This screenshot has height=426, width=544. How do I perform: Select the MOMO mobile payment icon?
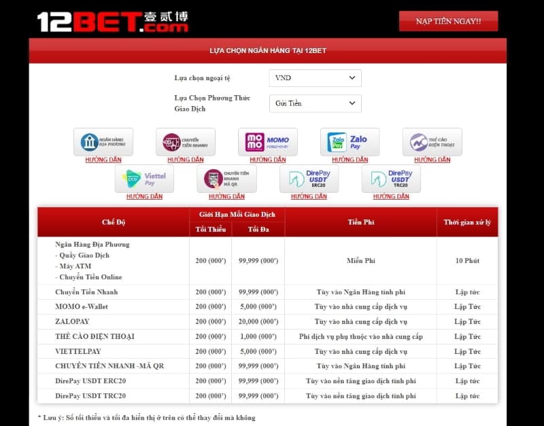(267, 141)
